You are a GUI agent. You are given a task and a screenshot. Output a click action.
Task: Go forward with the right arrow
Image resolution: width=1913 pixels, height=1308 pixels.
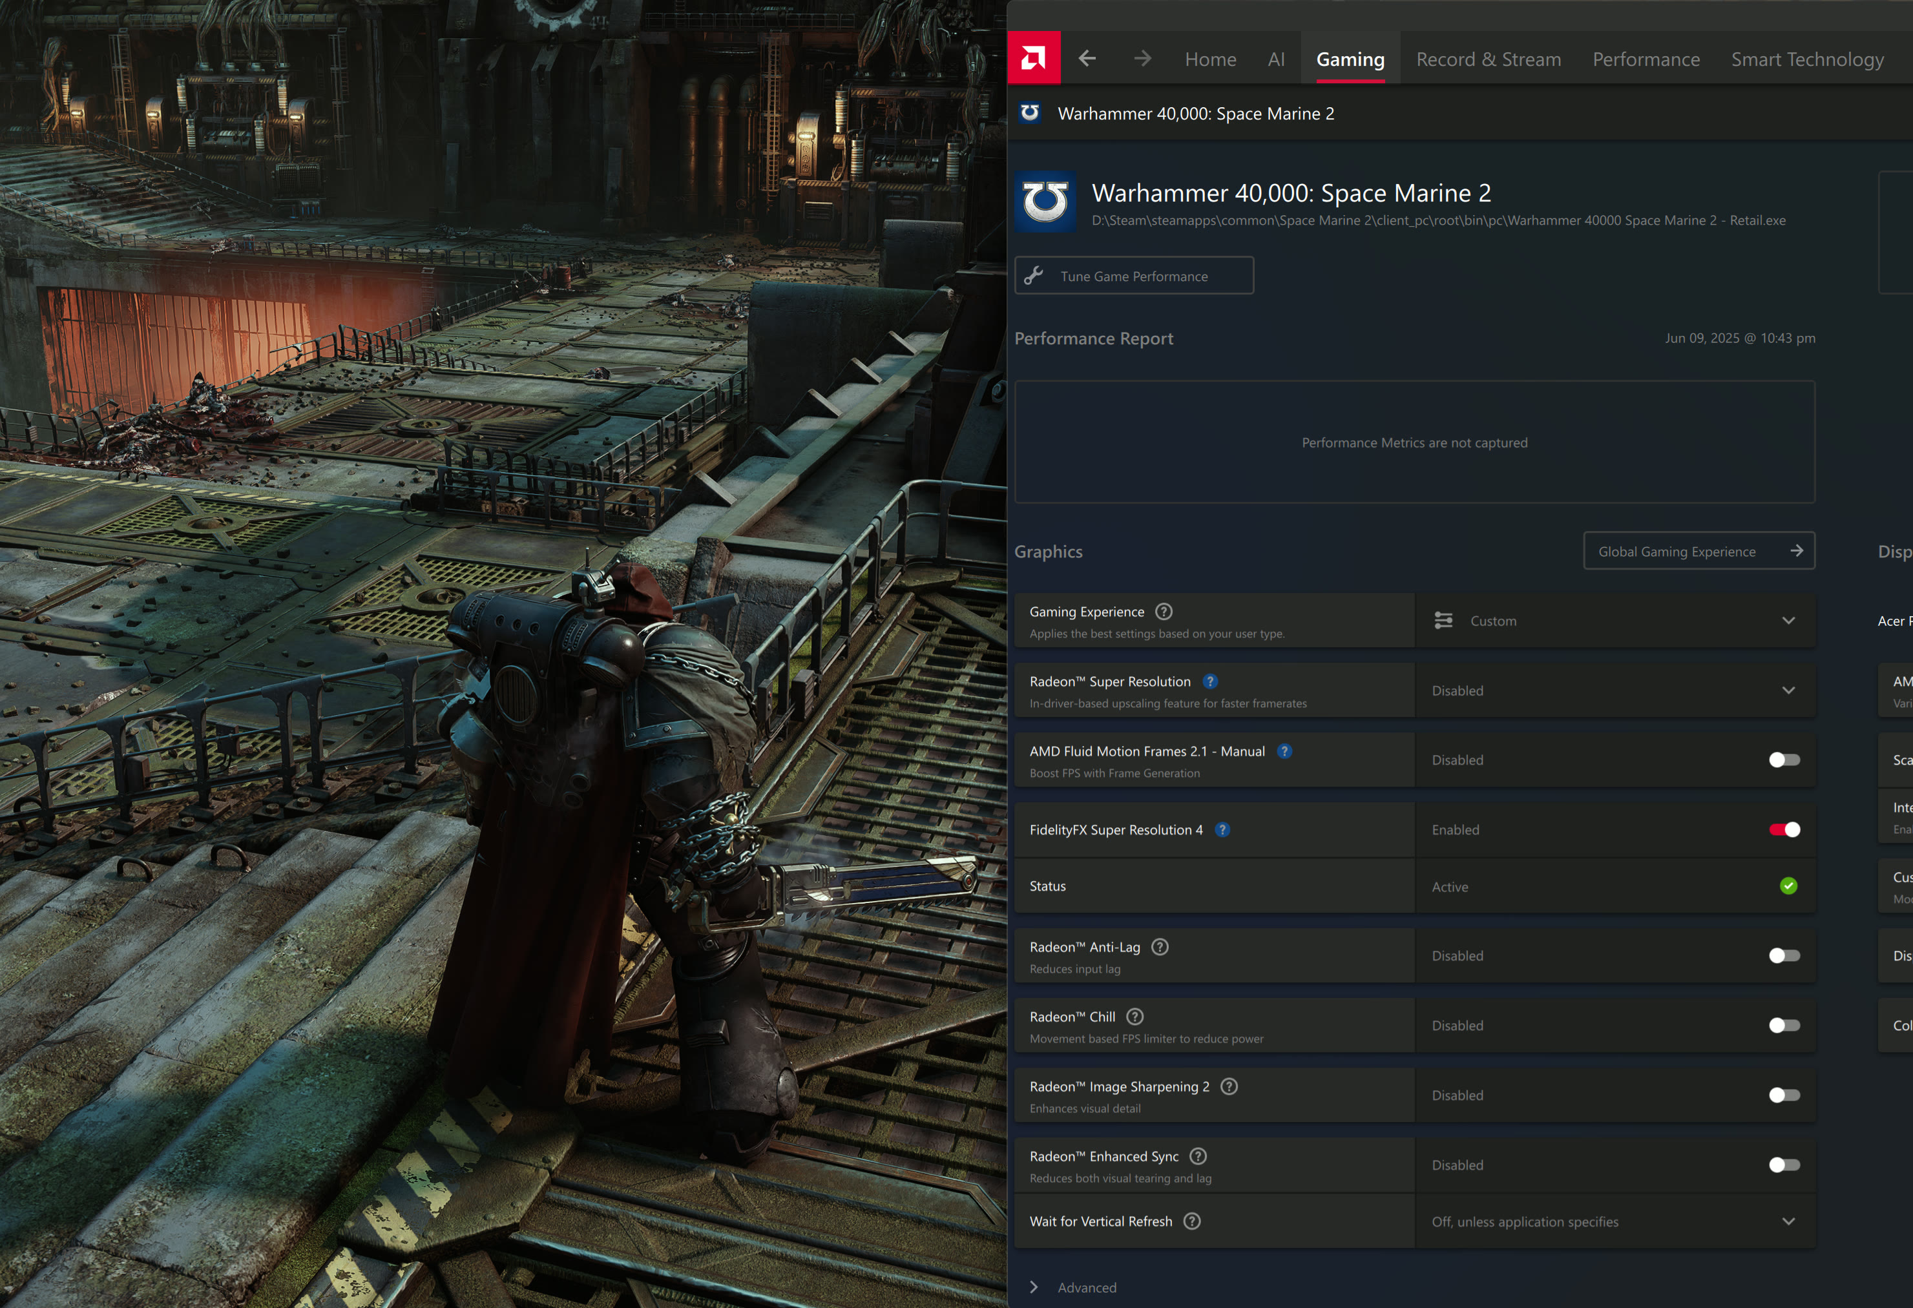(1142, 58)
